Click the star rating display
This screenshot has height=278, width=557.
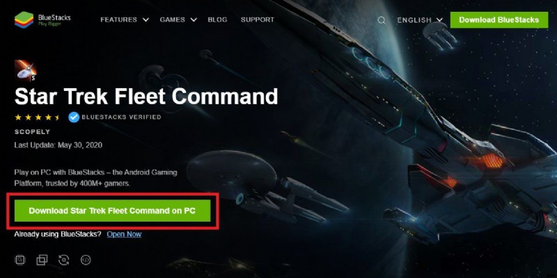click(38, 117)
